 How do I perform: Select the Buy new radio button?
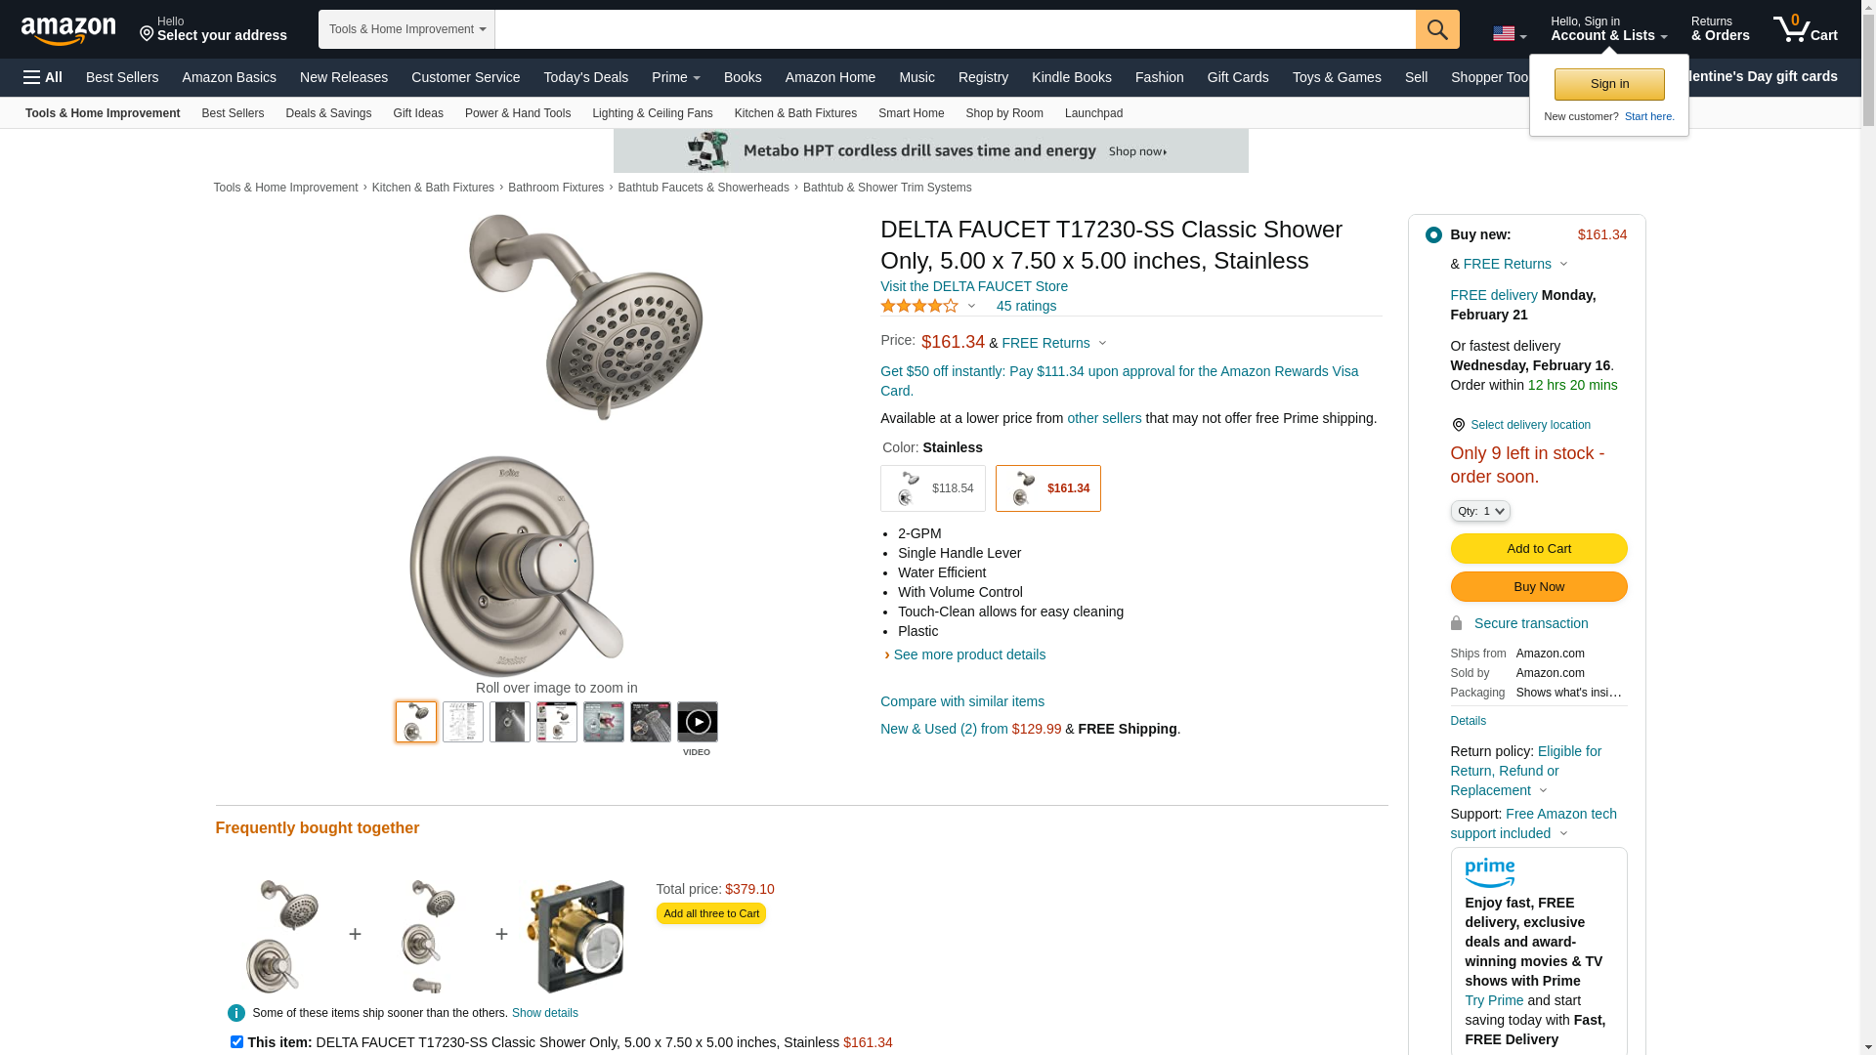point(1433,234)
